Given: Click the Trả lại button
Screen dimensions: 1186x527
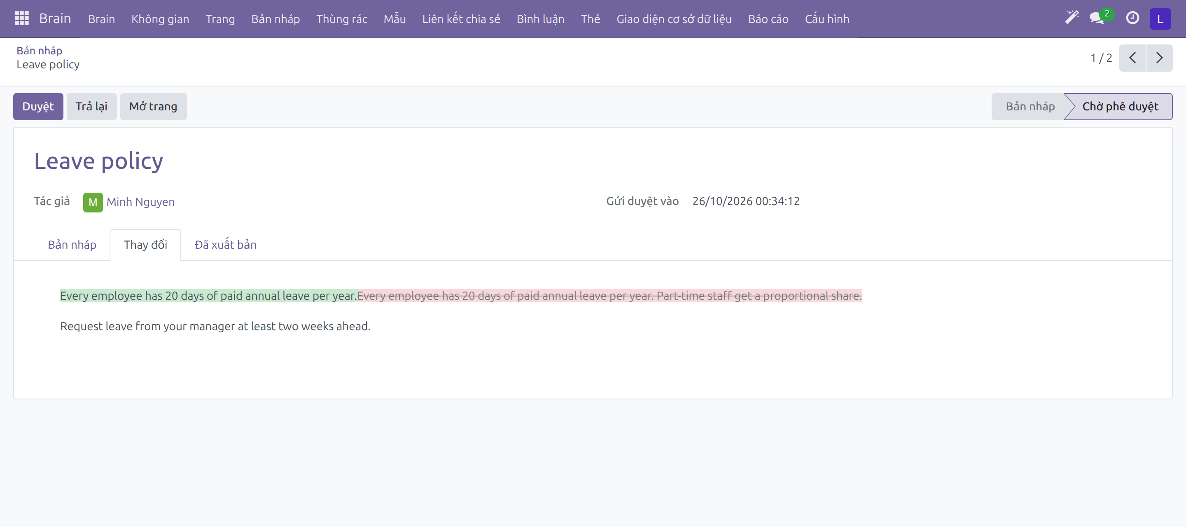Looking at the screenshot, I should [x=91, y=106].
